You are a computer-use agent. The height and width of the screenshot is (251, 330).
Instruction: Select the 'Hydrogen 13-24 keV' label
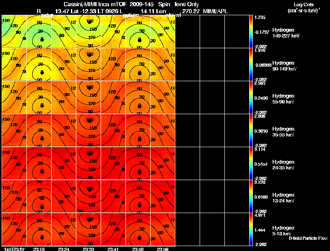pos(283,198)
